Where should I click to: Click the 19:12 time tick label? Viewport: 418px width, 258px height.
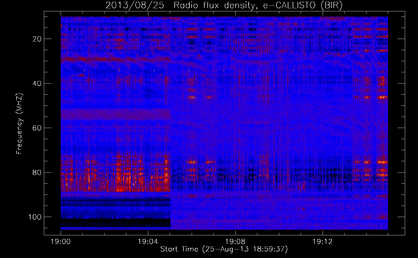click(323, 242)
